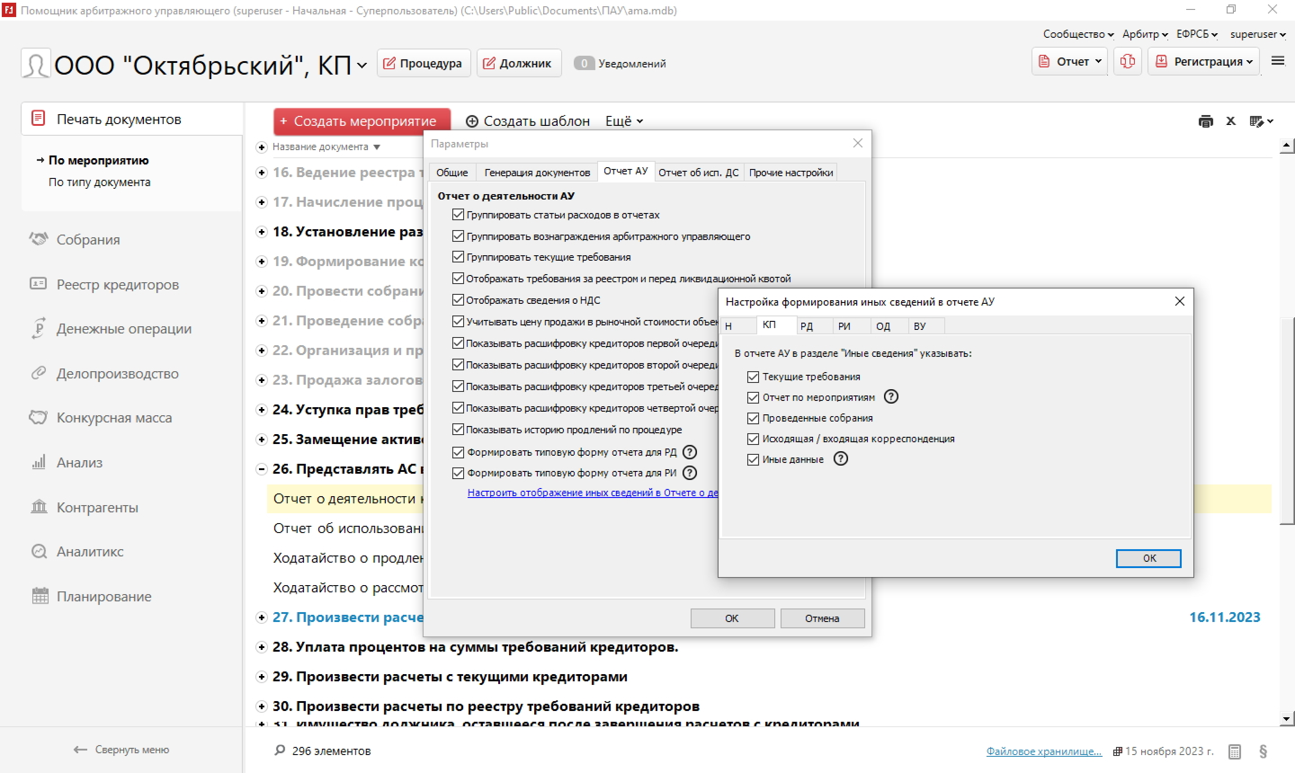1295x773 pixels.
Task: Click the help icon beside Отчет по мероприятиям
Action: [x=891, y=397]
